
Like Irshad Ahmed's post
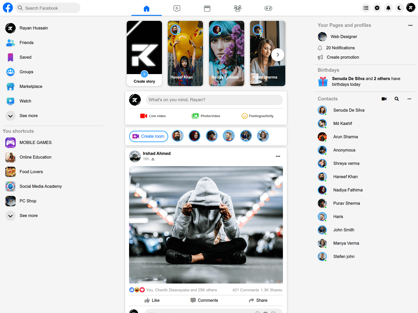(152, 300)
